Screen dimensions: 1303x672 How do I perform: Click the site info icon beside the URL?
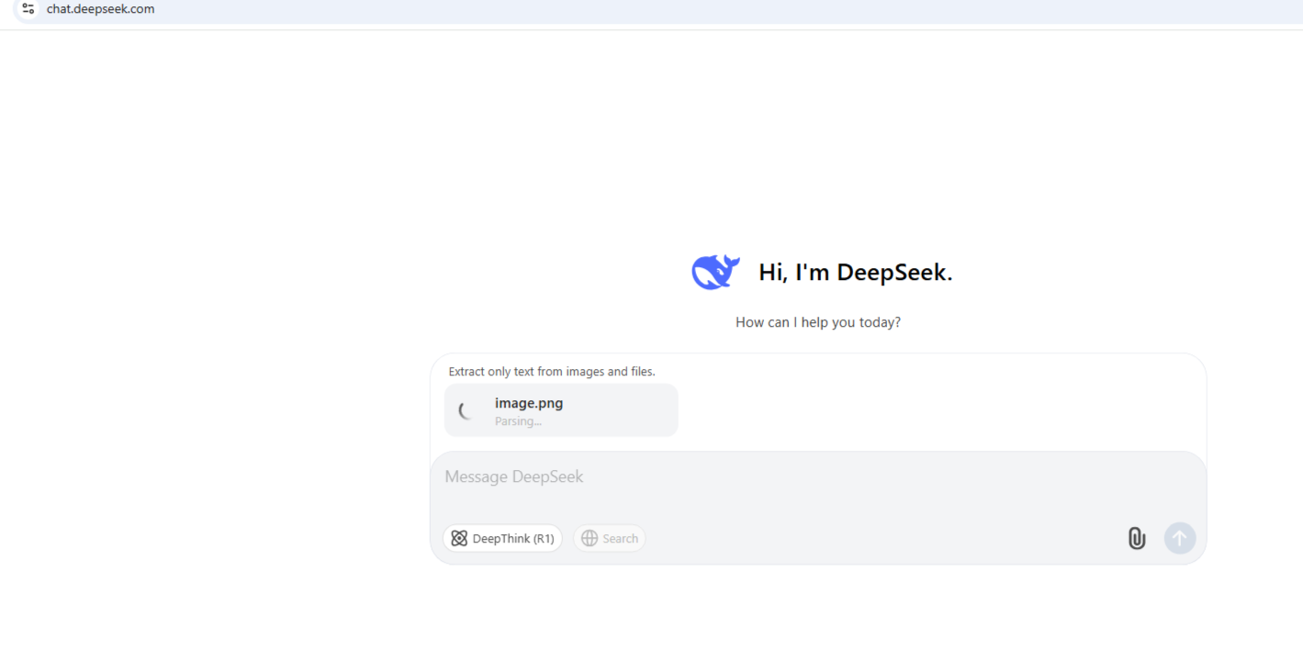click(x=28, y=9)
